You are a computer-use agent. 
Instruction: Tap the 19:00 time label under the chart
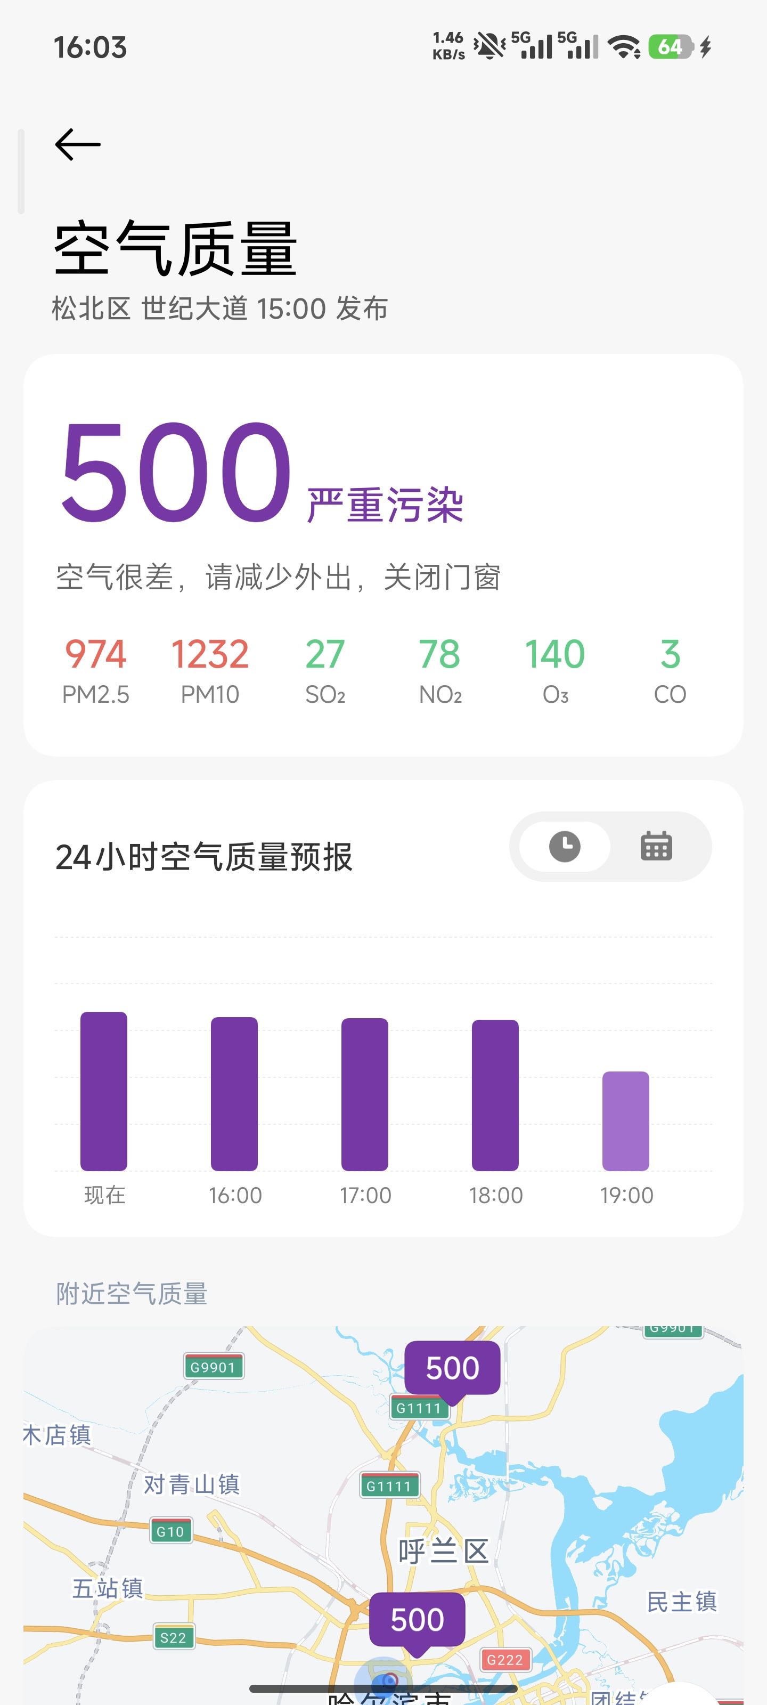pyautogui.click(x=627, y=1195)
